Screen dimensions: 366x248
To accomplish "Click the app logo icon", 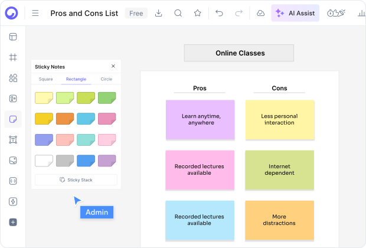I will (x=11, y=13).
